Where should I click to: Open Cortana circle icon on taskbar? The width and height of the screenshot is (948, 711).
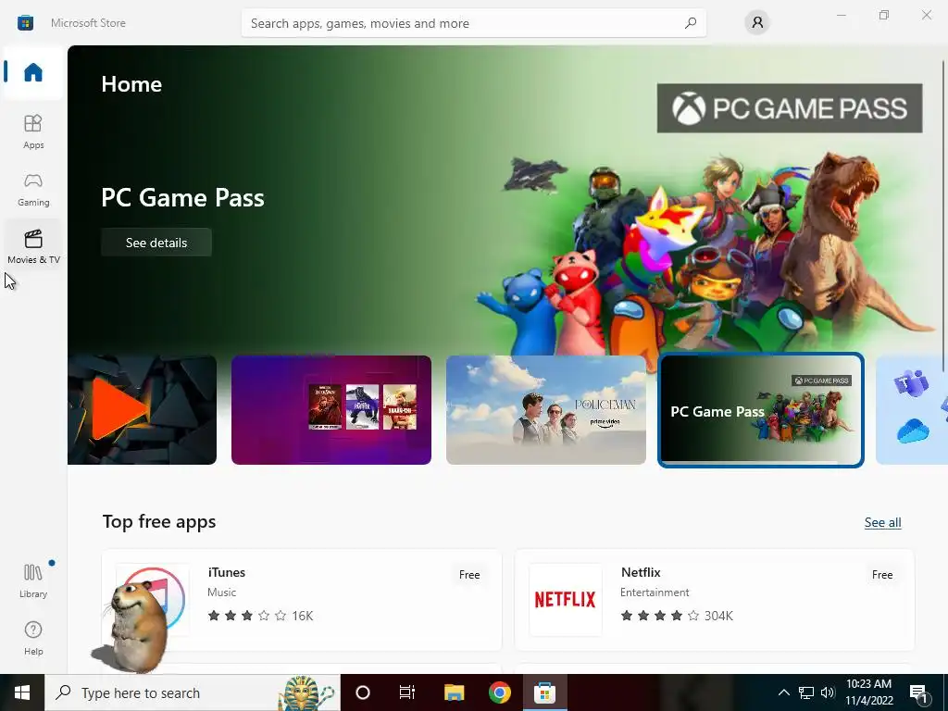tap(363, 692)
